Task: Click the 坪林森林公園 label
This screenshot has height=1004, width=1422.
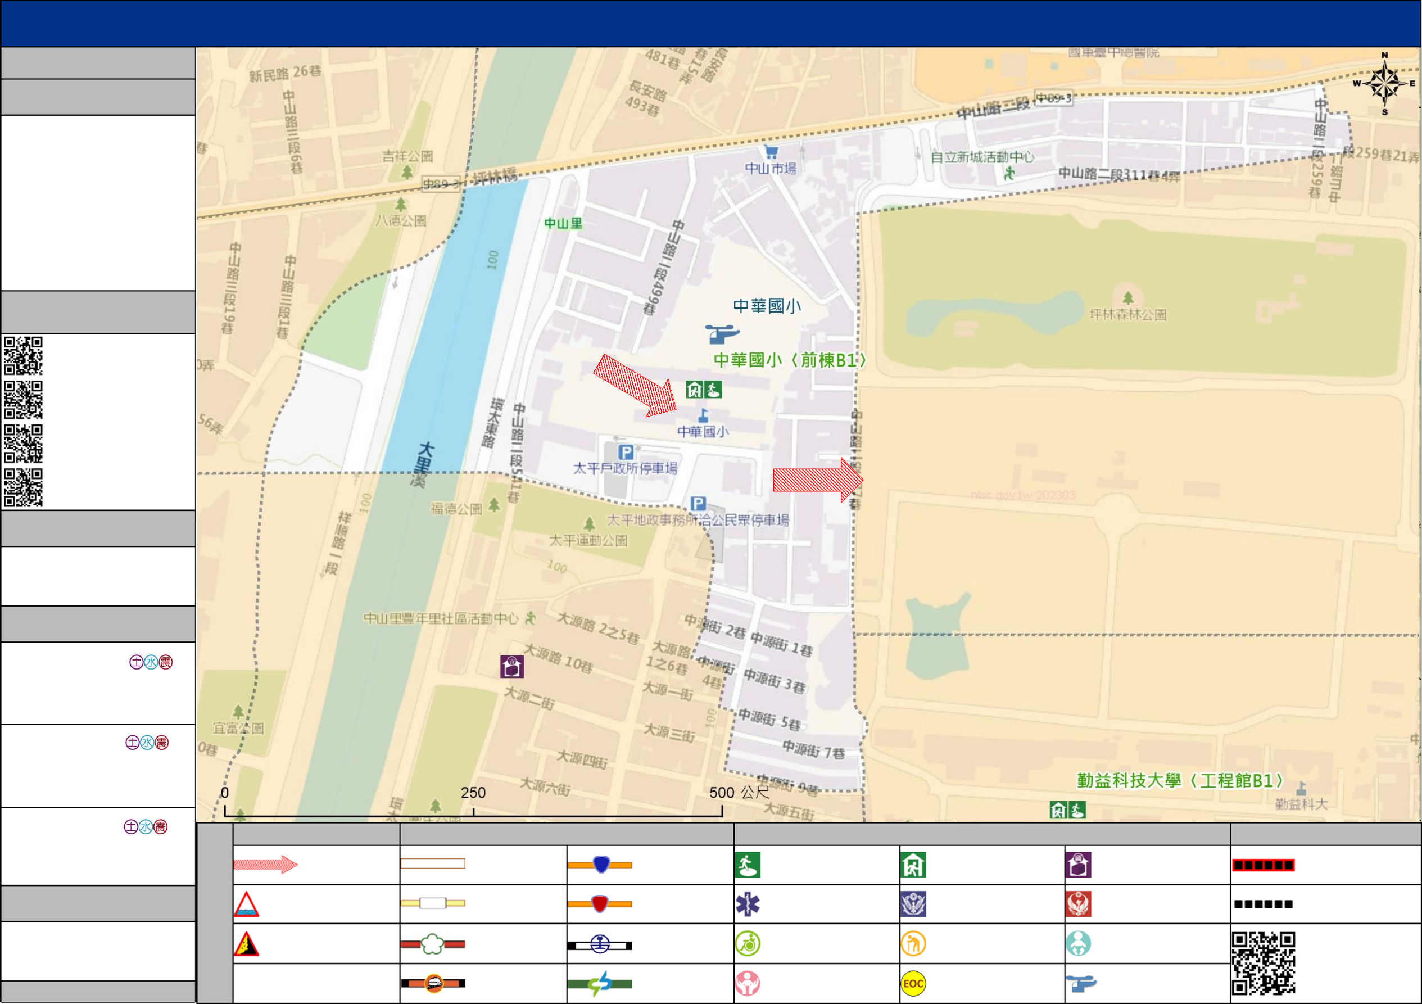Action: 1128,315
